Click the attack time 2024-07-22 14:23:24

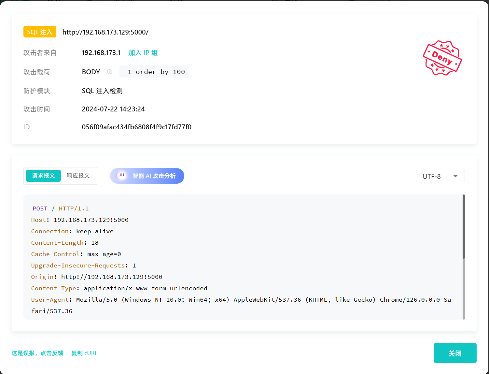tap(113, 109)
